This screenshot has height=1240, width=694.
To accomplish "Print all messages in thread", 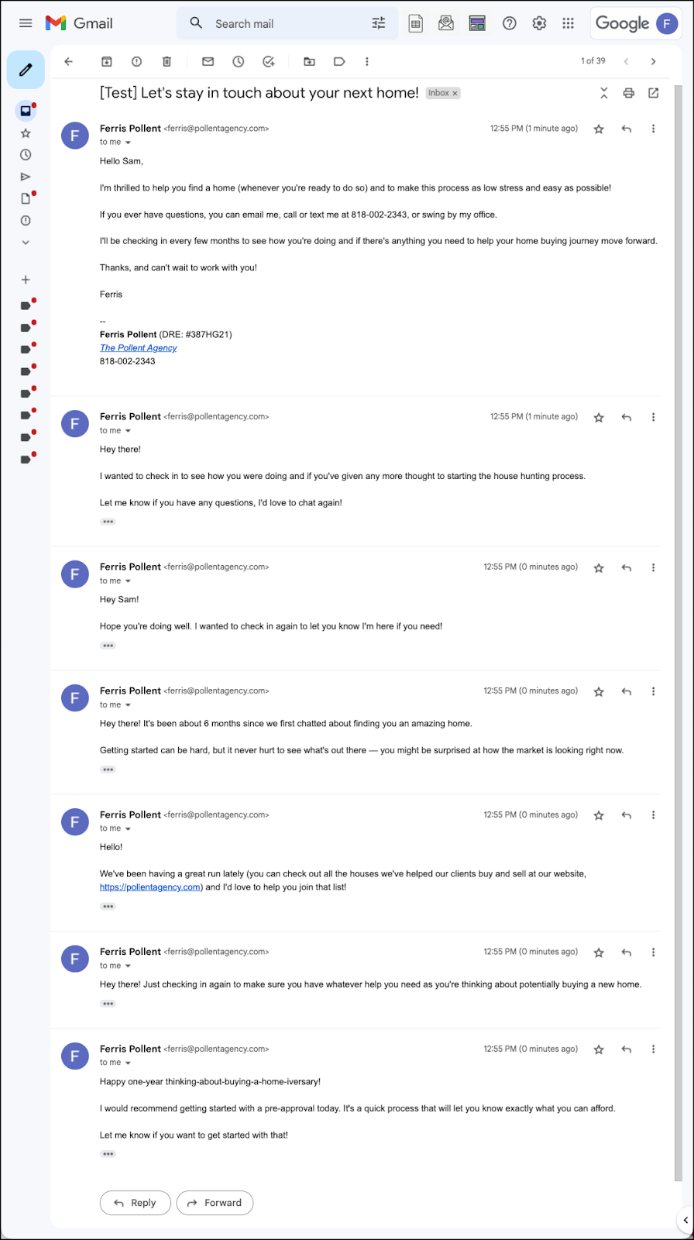I will coord(629,93).
